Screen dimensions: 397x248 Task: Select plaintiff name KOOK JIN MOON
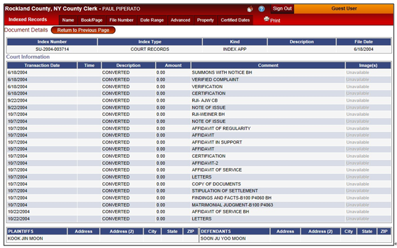[x=25, y=239]
